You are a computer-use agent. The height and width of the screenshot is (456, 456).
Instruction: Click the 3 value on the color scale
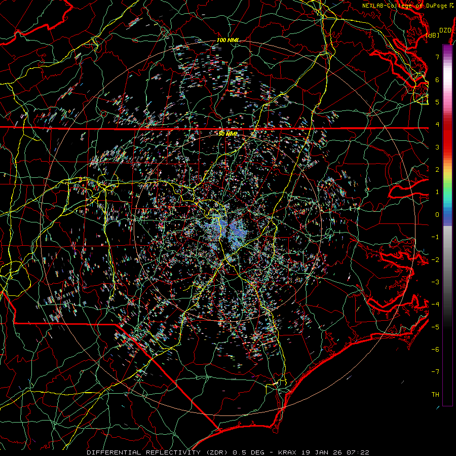[437, 147]
